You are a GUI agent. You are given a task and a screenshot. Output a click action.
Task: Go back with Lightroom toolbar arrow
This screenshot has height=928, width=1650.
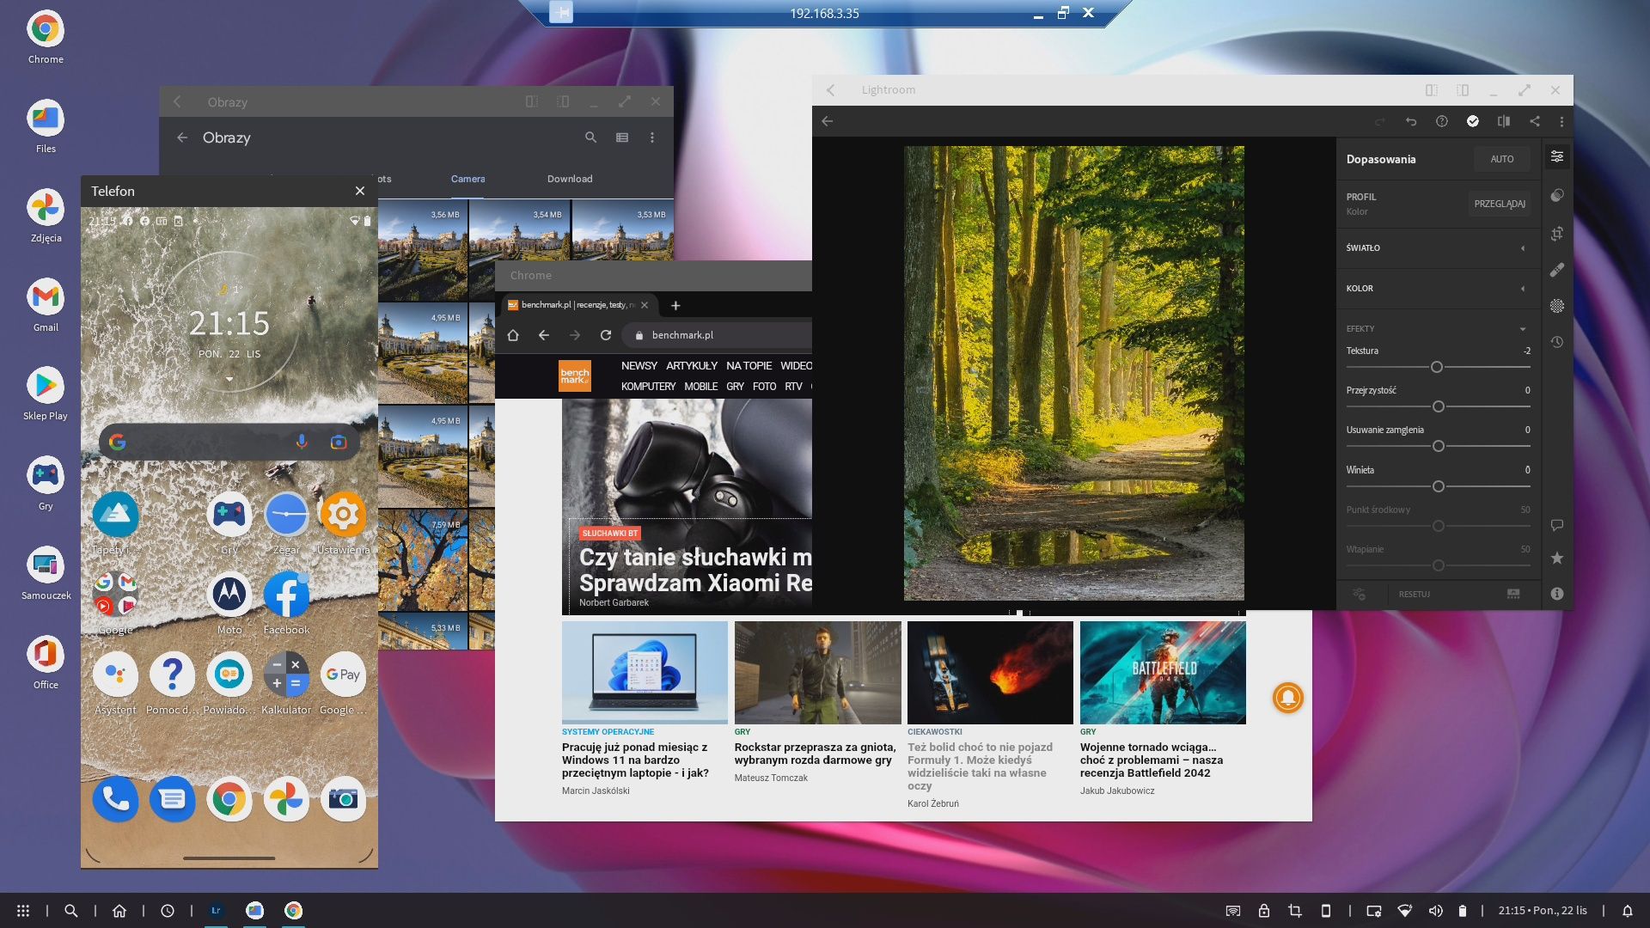point(828,121)
